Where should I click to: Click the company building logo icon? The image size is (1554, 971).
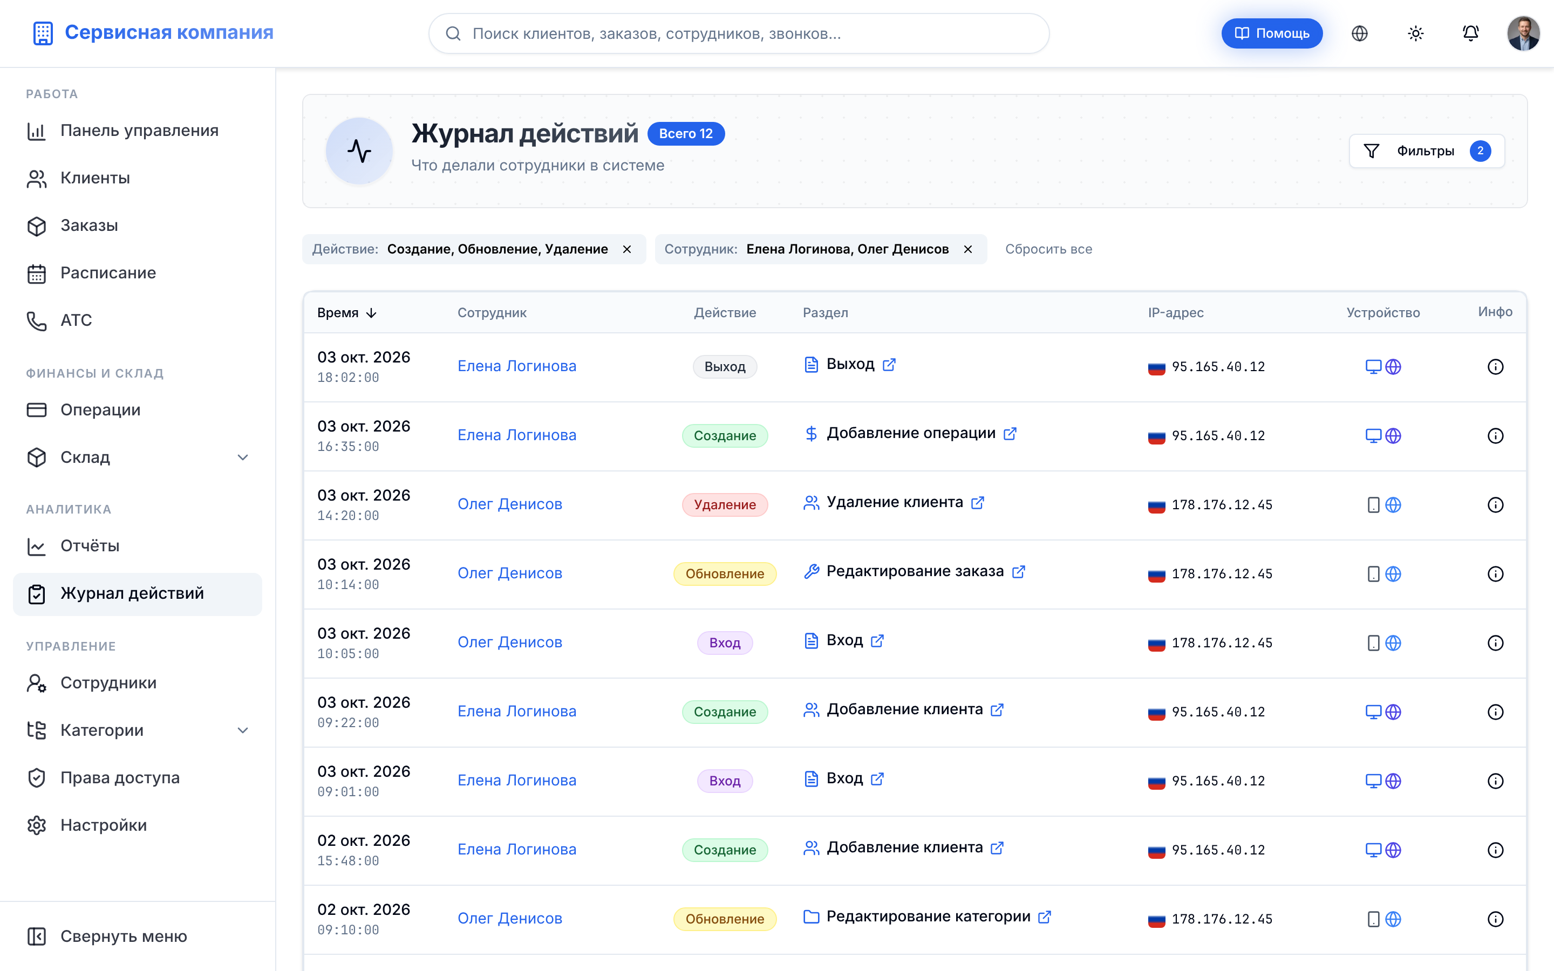point(43,33)
